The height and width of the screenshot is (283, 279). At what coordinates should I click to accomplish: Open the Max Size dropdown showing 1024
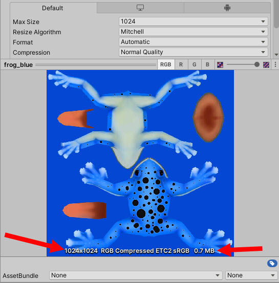(x=194, y=21)
